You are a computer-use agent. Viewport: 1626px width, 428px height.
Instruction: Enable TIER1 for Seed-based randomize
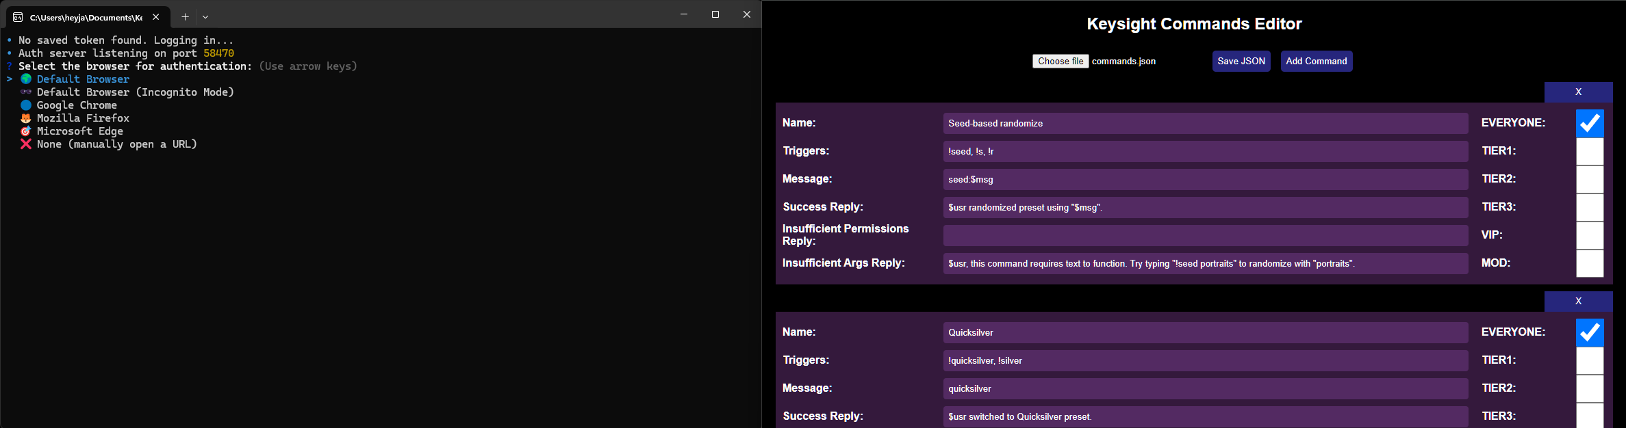tap(1590, 152)
